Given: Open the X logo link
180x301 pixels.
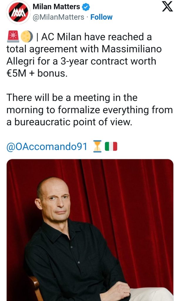Looking at the screenshot, I should (x=167, y=7).
